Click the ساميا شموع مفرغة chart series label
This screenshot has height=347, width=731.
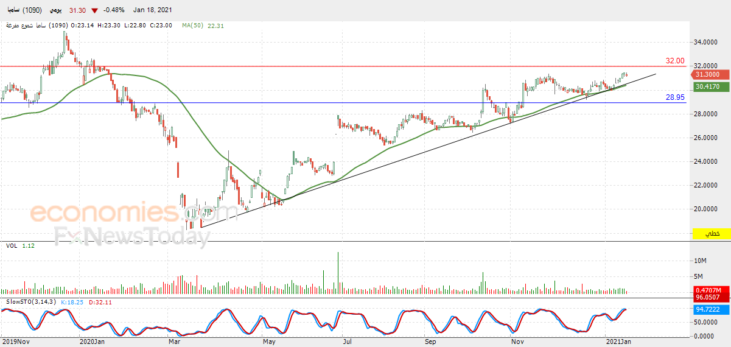[x=37, y=26]
